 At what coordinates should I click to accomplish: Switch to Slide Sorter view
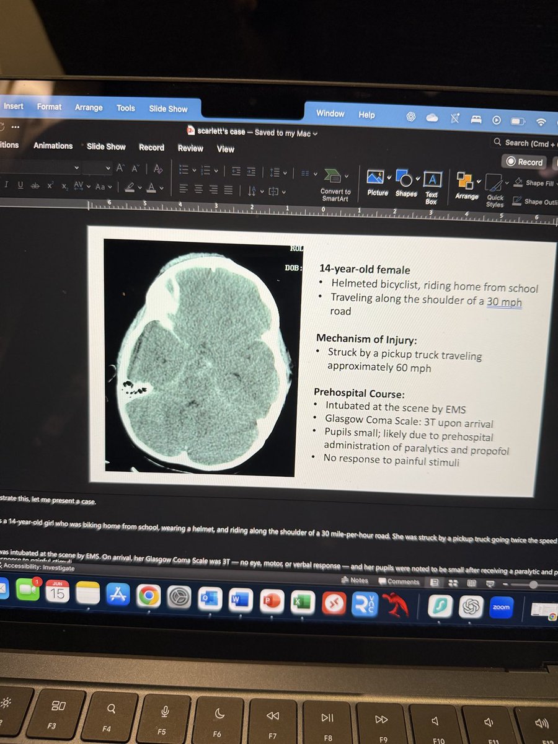point(453,583)
